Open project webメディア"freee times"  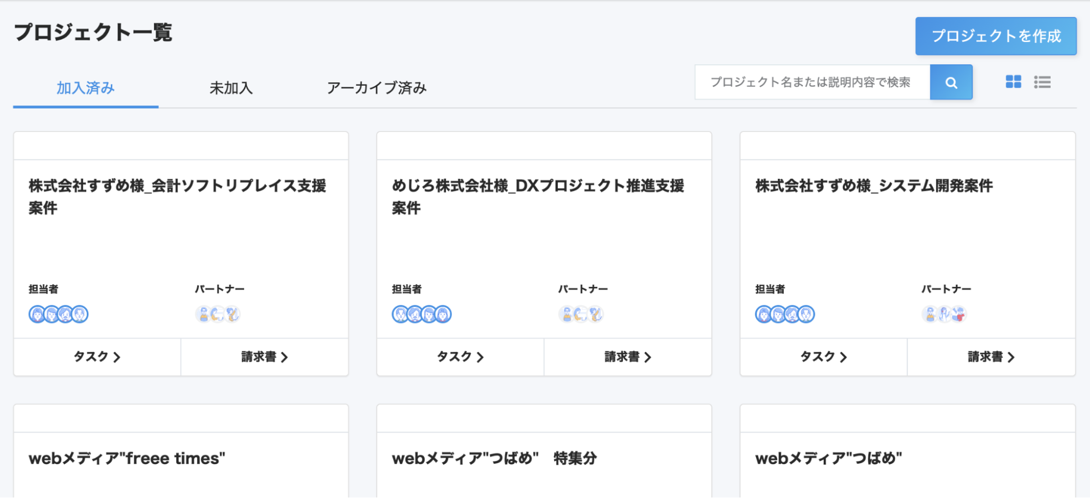pos(127,458)
